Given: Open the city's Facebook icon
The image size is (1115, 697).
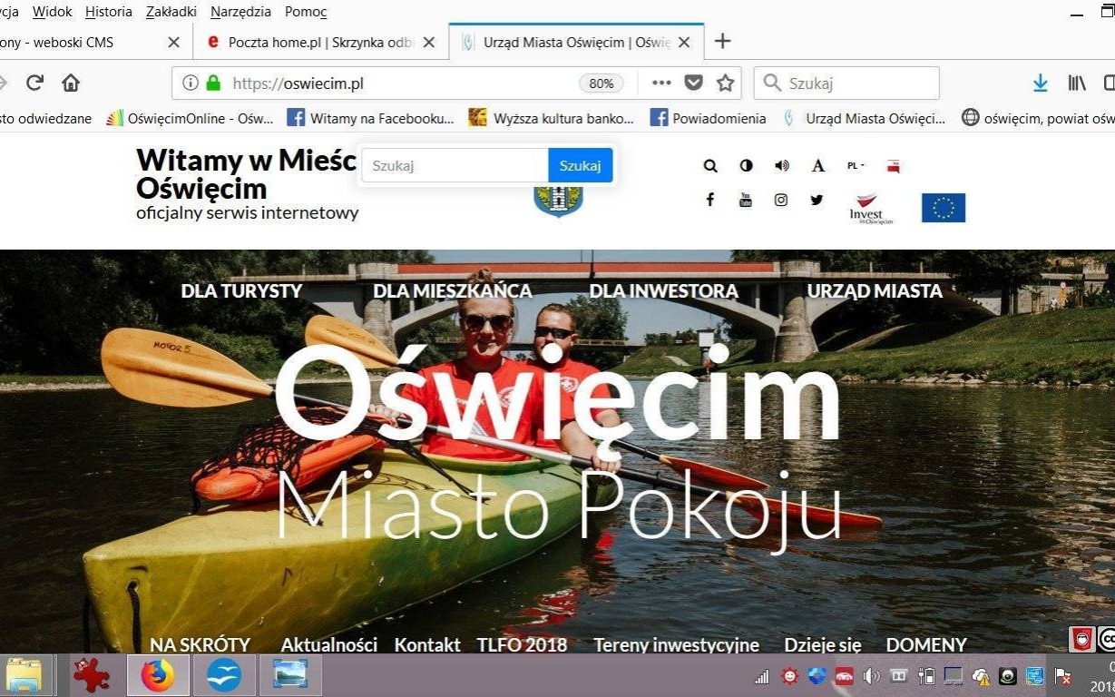Looking at the screenshot, I should tap(710, 200).
